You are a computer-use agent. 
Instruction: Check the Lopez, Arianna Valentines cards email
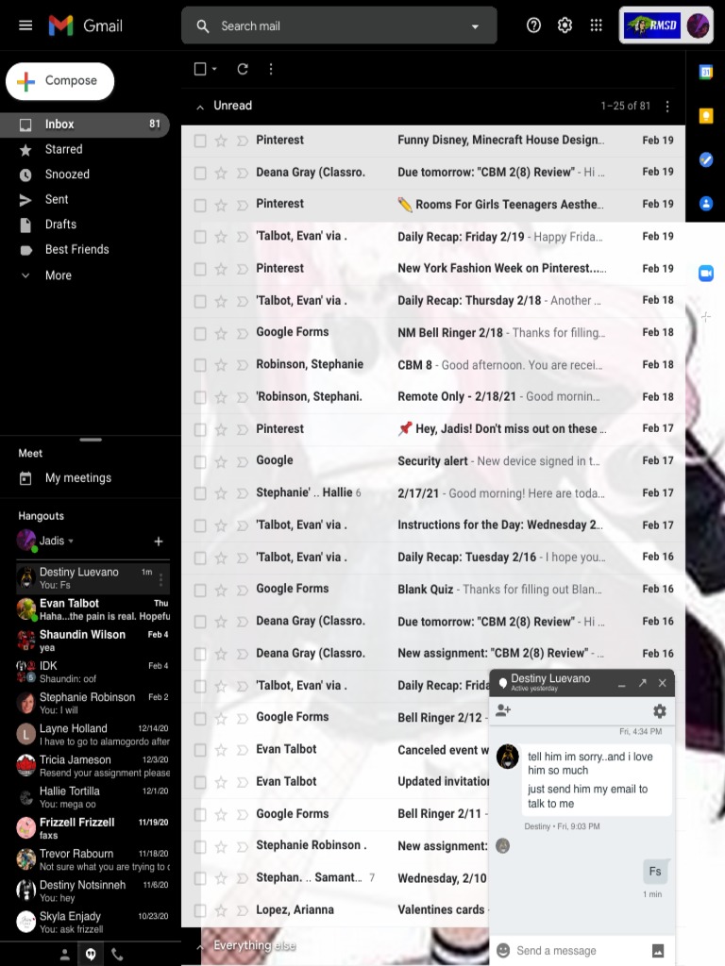pos(200,910)
